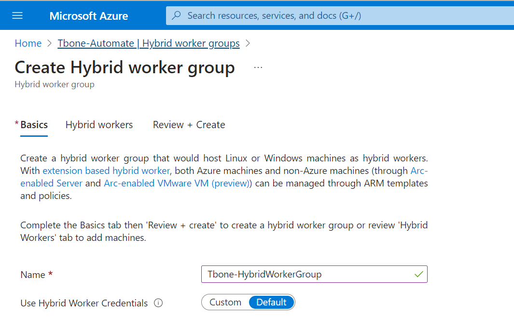Select Custom for Hybrid Worker Credentials

(224, 302)
